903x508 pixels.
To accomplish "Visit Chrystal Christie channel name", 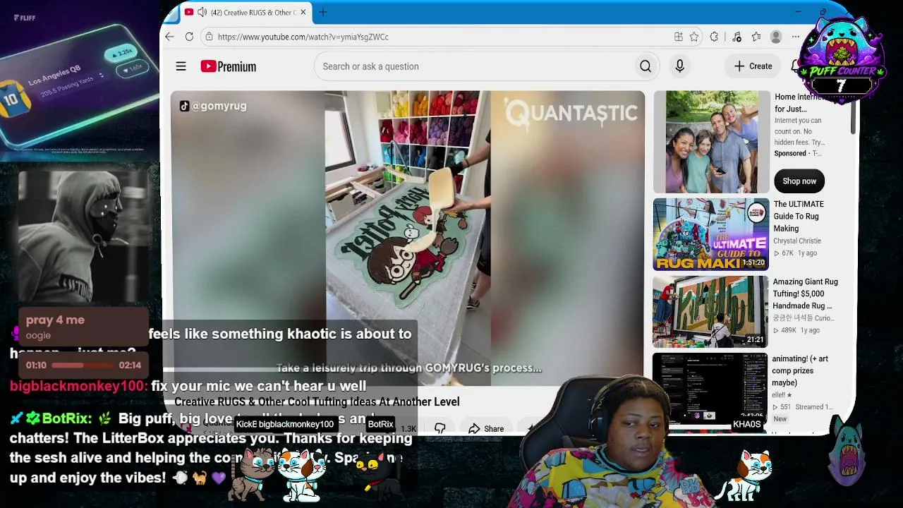I will (x=797, y=241).
